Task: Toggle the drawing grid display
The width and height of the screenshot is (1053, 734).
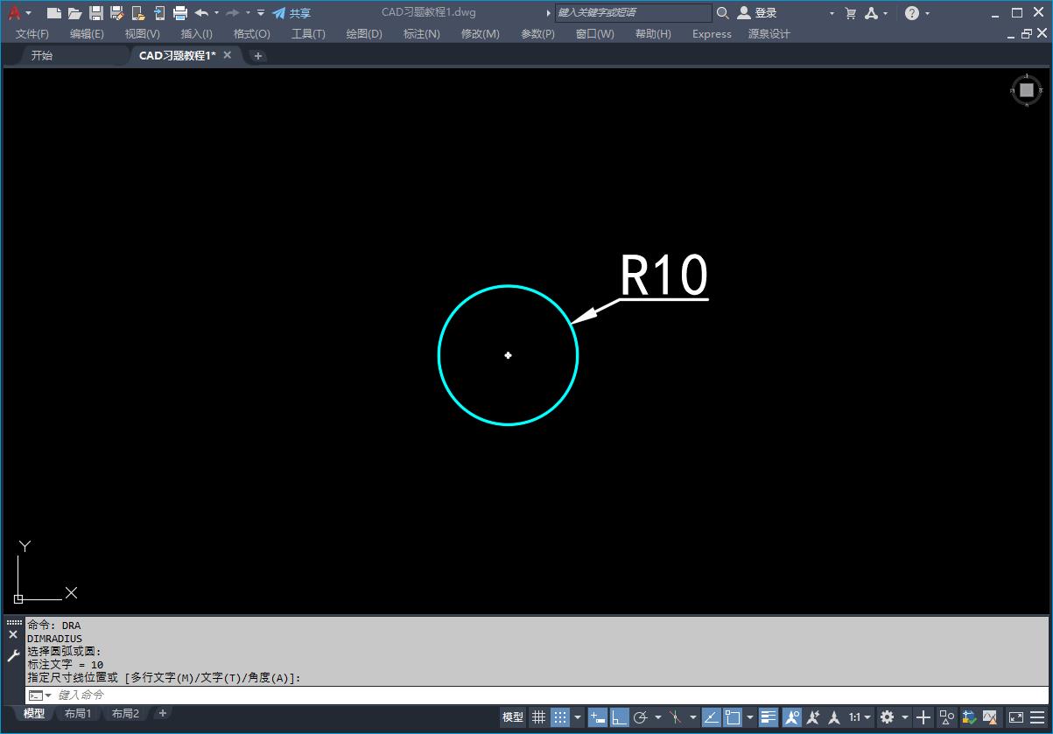Action: [538, 717]
